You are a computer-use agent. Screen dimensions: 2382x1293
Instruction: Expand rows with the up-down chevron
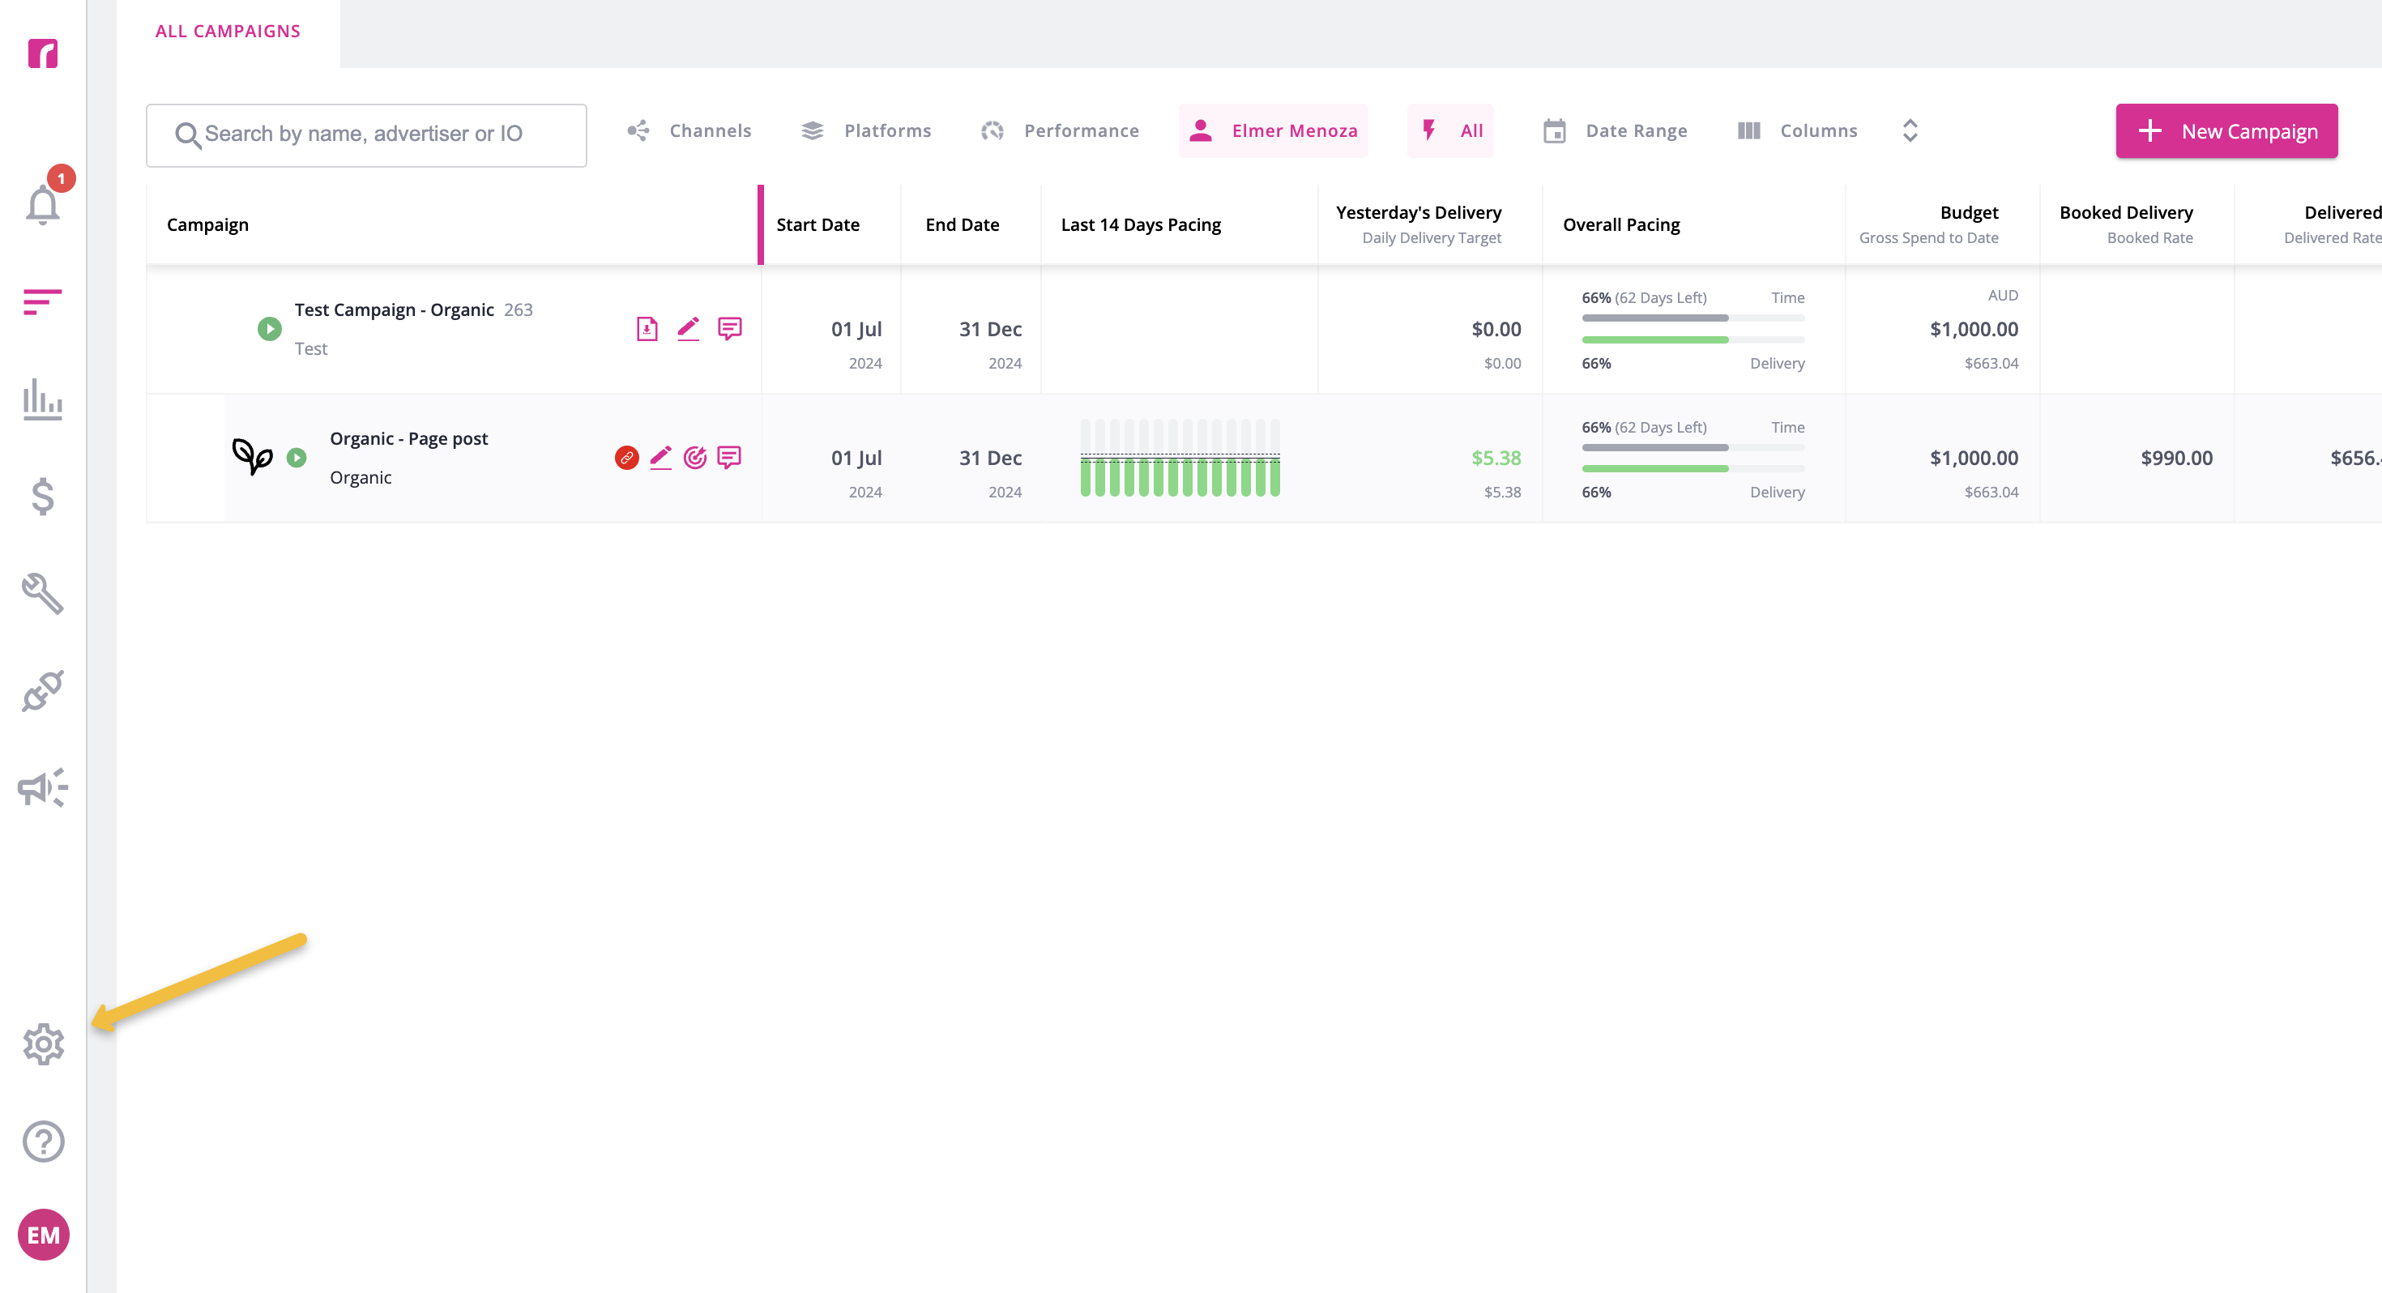coord(1910,130)
